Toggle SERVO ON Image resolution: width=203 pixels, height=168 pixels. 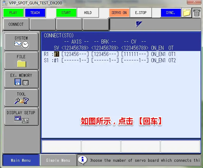click(119, 13)
